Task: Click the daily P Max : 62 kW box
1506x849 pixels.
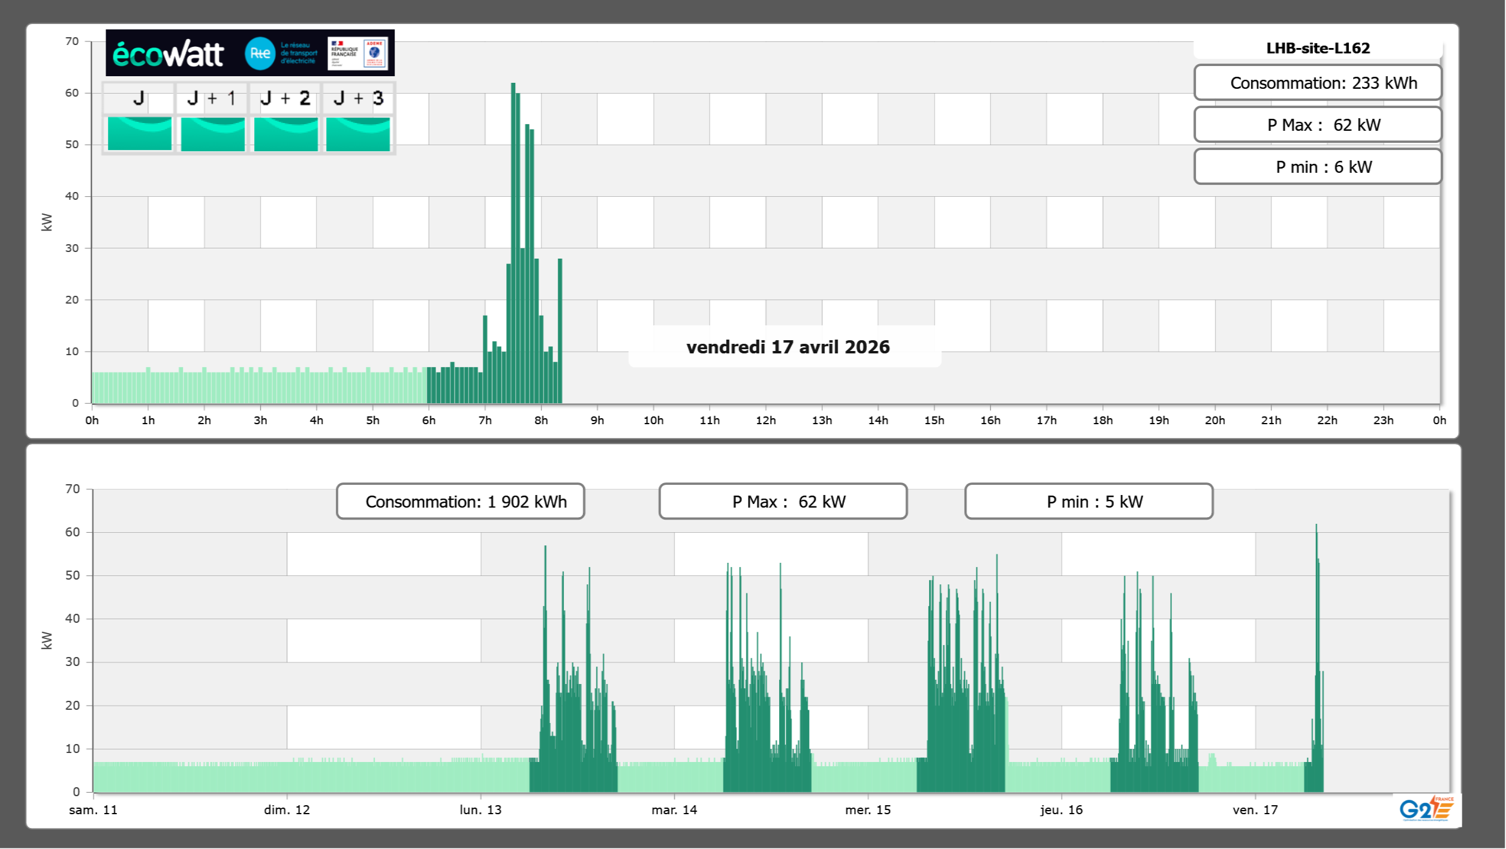Action: point(1318,125)
